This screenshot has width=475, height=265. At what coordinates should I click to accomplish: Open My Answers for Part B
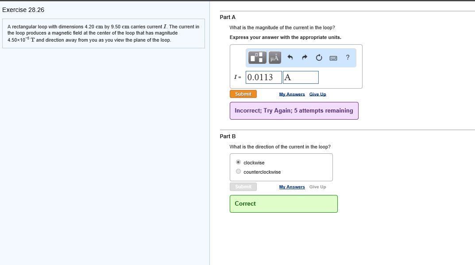[292, 187]
